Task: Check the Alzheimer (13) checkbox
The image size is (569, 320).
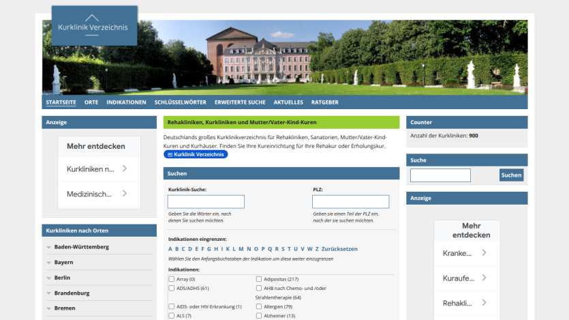Action: pos(259,316)
